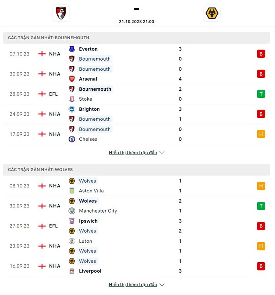Click the Everton club badge icon

click(72, 49)
